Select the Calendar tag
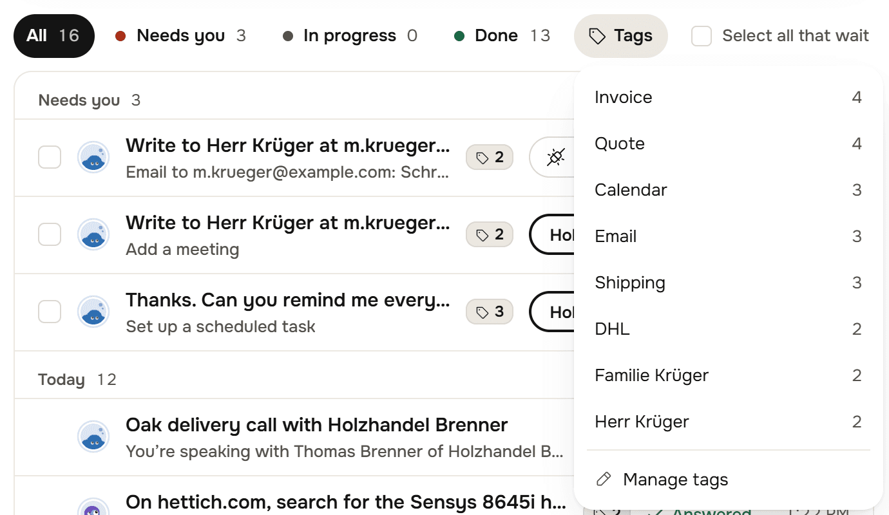 coord(728,190)
